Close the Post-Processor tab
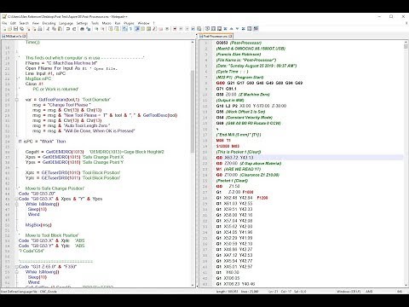409x307 pixels. (x=231, y=36)
